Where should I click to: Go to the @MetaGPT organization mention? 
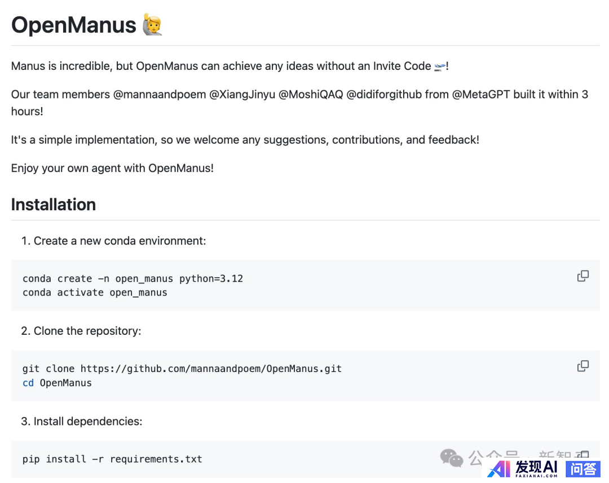480,94
